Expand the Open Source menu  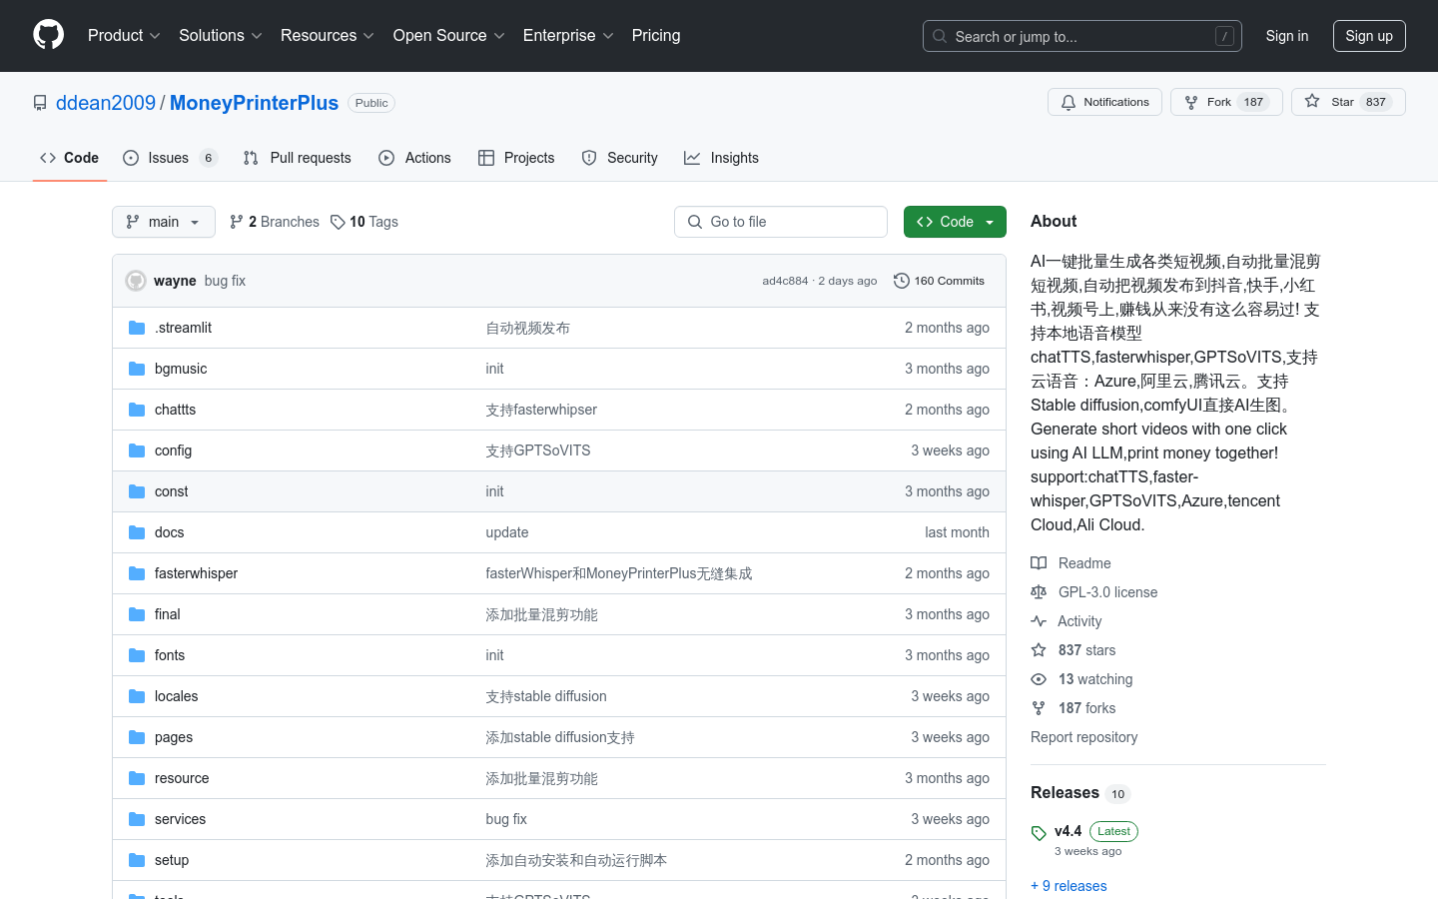click(x=449, y=36)
